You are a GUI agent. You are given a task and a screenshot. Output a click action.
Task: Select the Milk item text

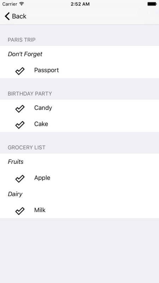pos(40,210)
